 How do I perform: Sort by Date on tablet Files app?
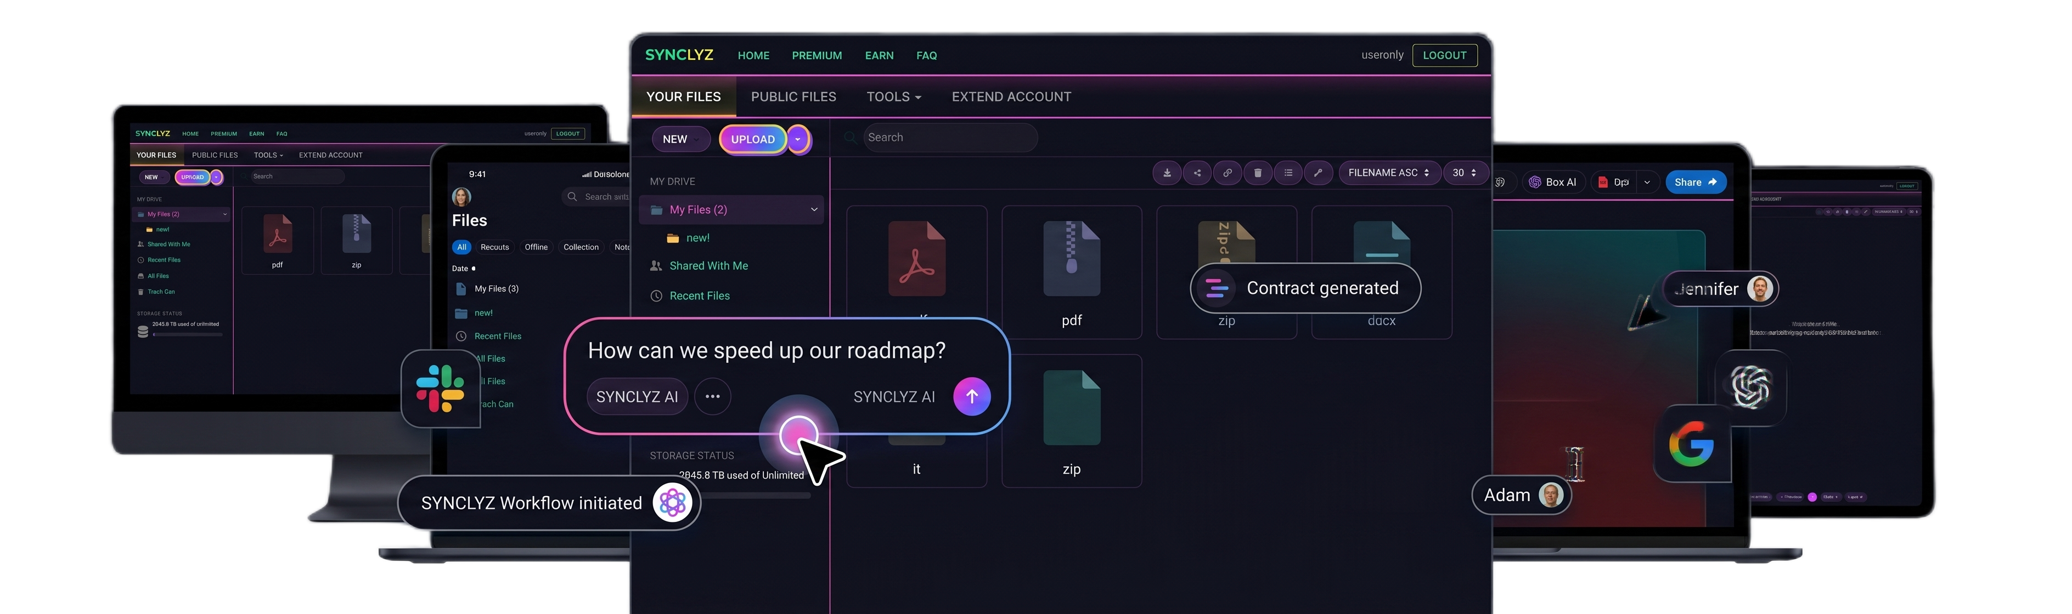click(x=463, y=269)
